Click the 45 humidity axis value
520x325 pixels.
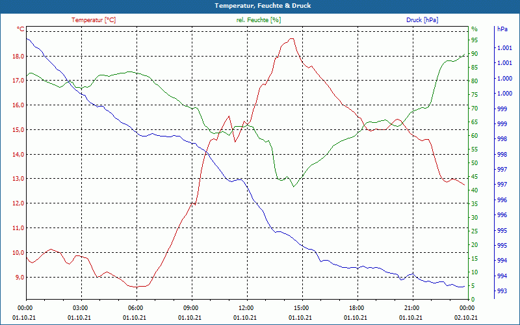(x=474, y=177)
